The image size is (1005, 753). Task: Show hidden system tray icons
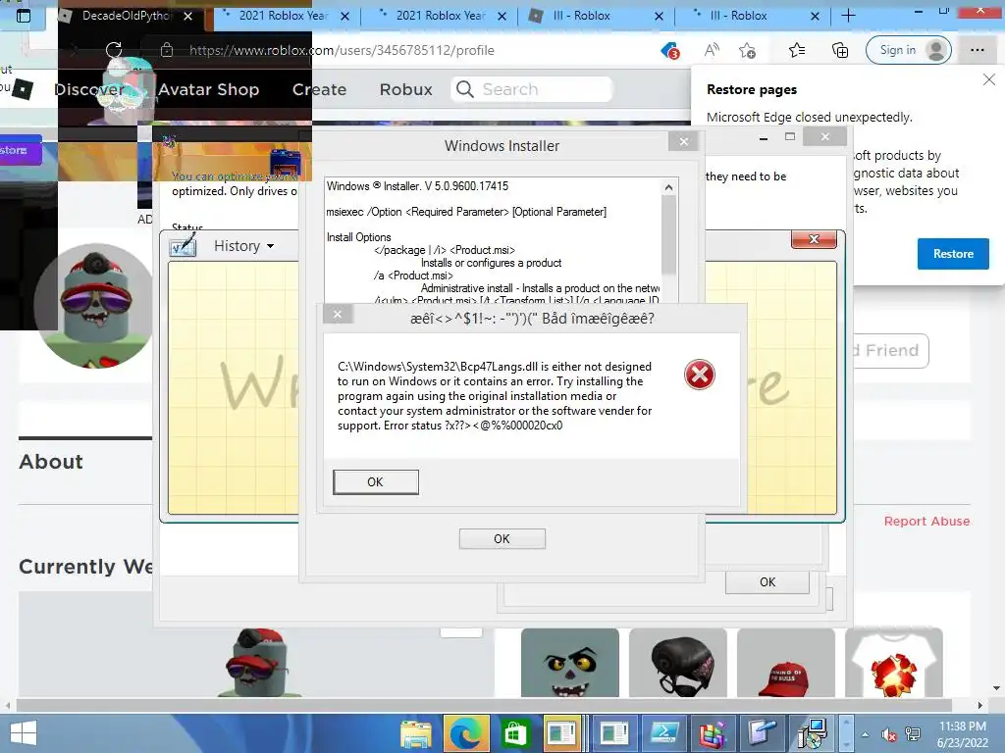(865, 734)
